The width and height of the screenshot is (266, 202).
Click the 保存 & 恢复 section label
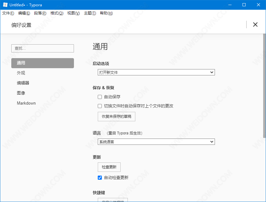click(x=103, y=88)
